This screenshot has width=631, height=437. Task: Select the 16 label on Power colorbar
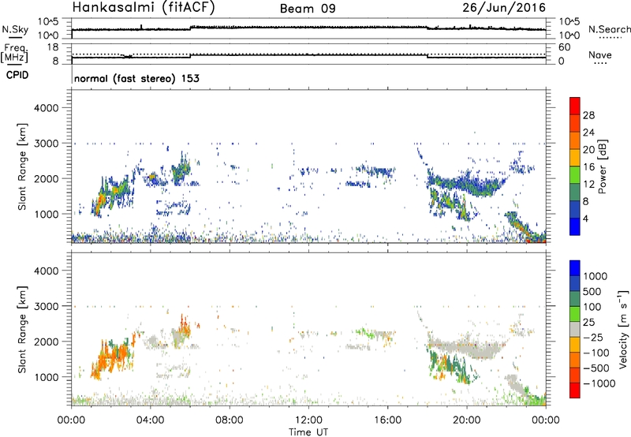pyautogui.click(x=588, y=167)
